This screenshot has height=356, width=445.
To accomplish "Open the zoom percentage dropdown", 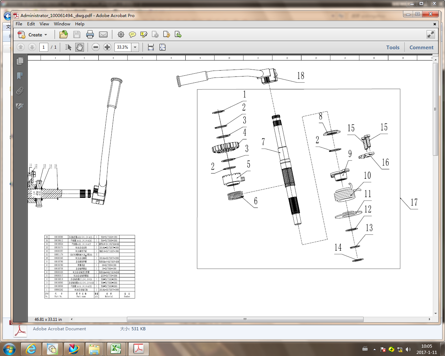I will click(135, 47).
